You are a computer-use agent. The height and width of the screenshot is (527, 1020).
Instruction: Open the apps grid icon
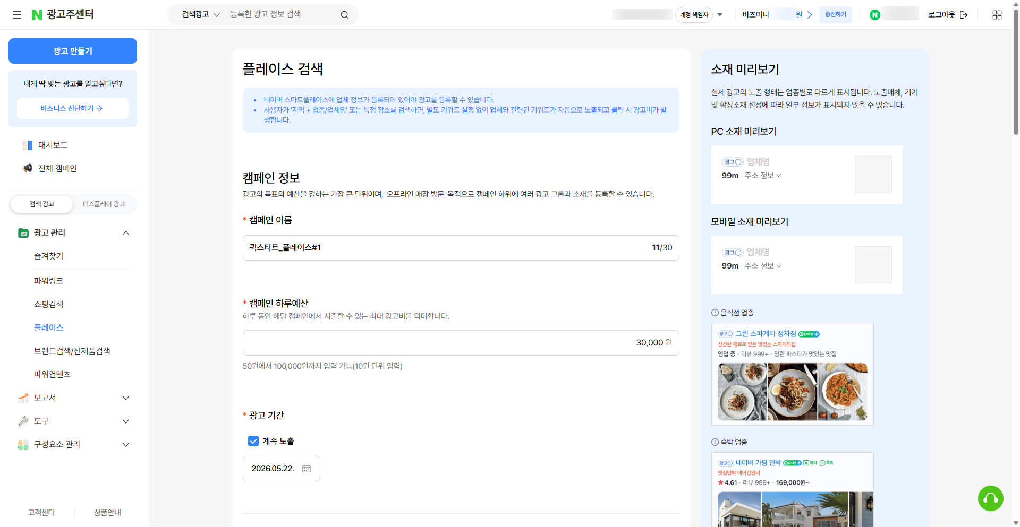(997, 15)
